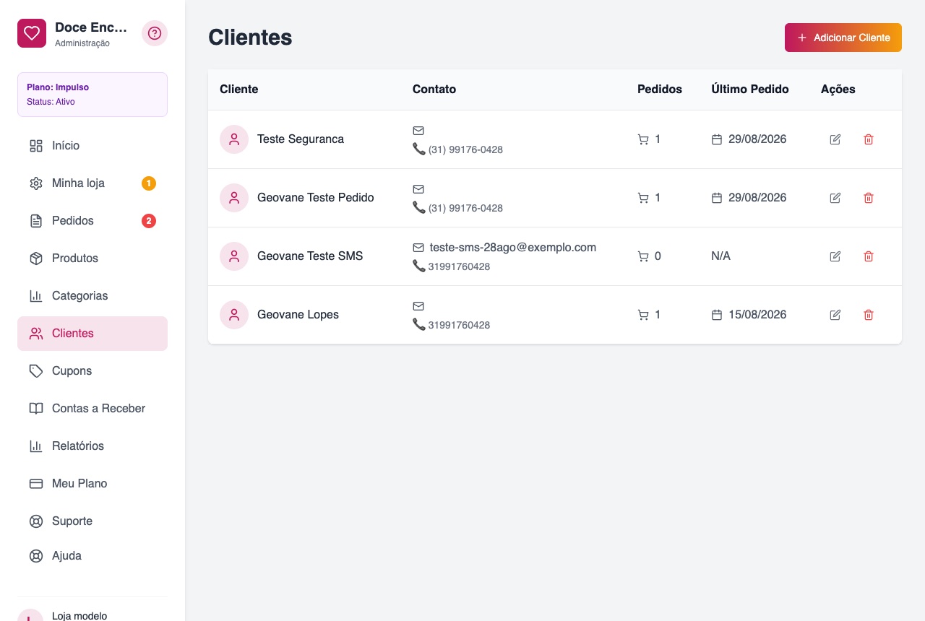Image resolution: width=925 pixels, height=621 pixels.
Task: Delete the Teste Seguranca client
Action: pos(869,139)
